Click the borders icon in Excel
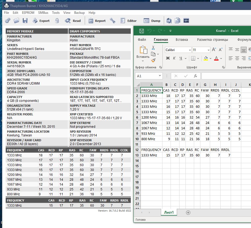Viewport: 251px width, 228px height. pyautogui.click(x=193, y=58)
